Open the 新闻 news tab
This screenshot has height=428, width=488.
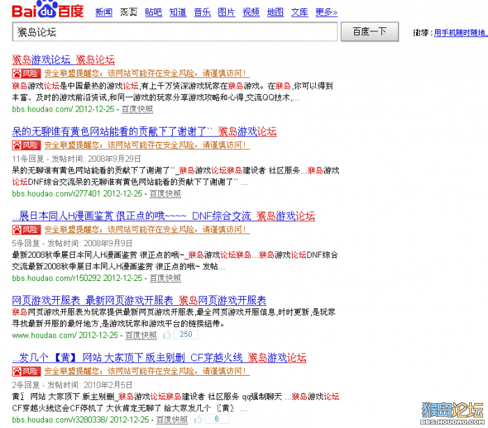(x=104, y=13)
